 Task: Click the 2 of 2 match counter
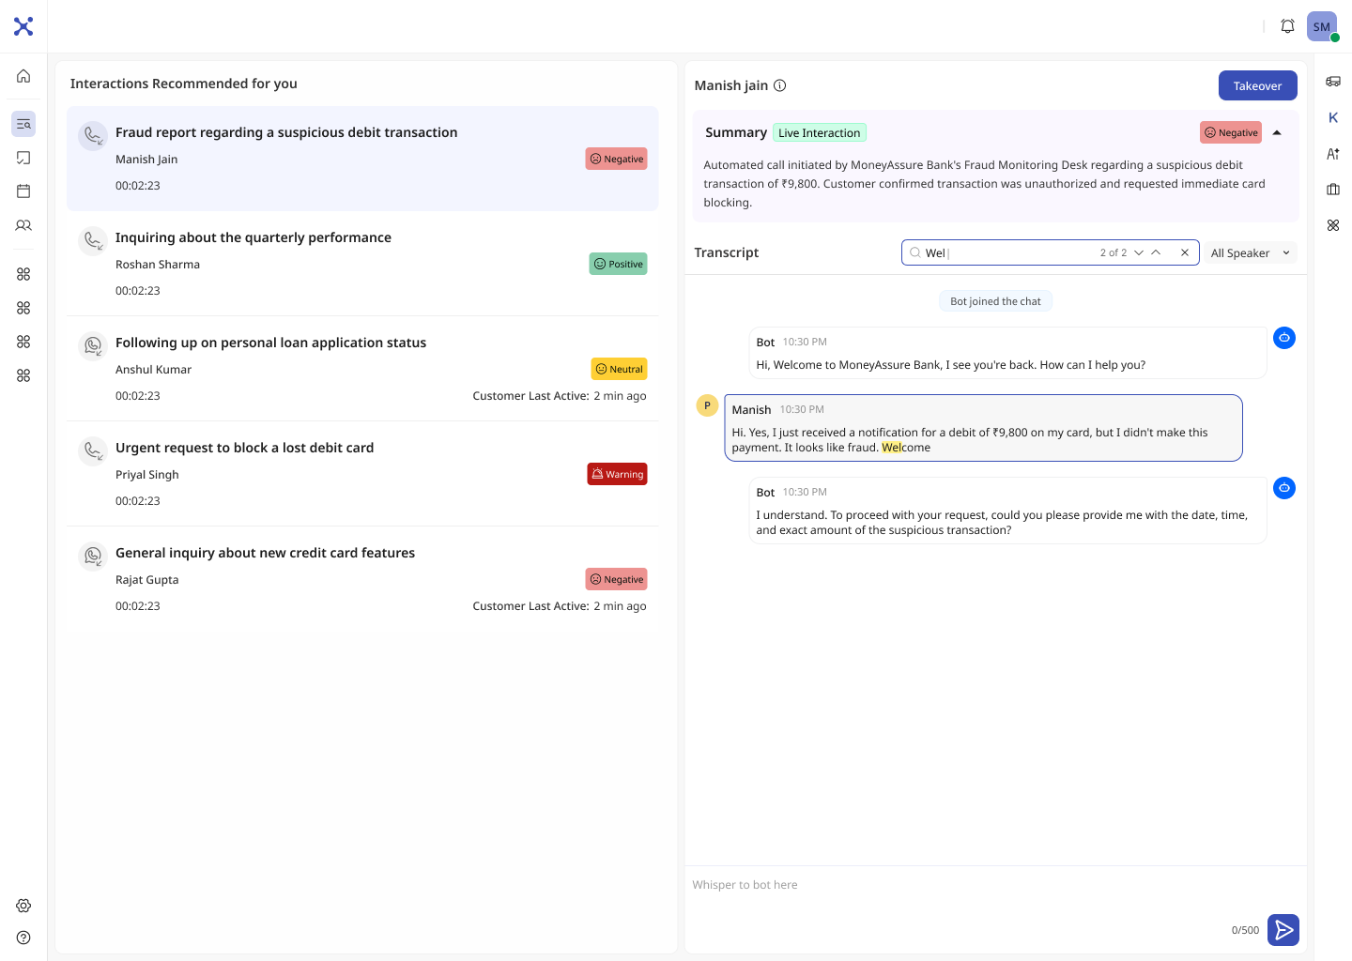[1114, 252]
